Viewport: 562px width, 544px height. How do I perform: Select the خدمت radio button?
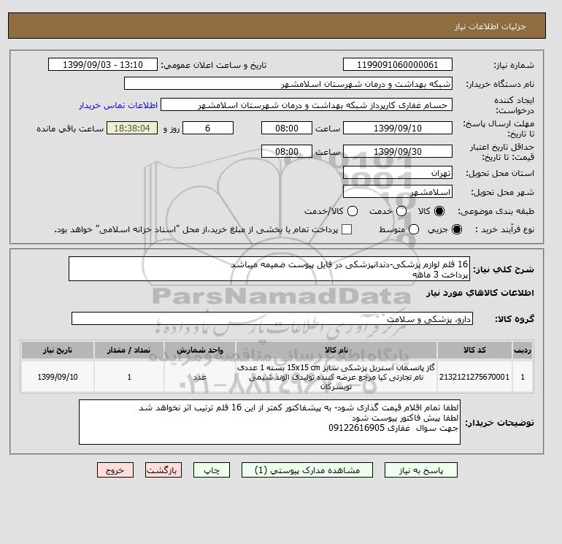pos(401,211)
